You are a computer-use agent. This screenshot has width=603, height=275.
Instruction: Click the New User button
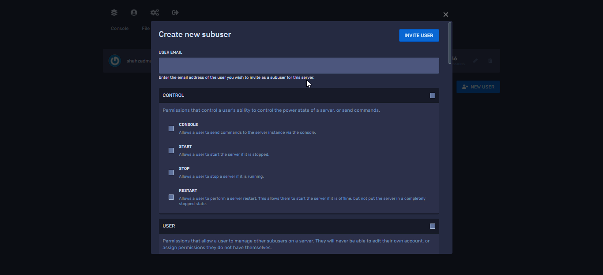tap(478, 87)
